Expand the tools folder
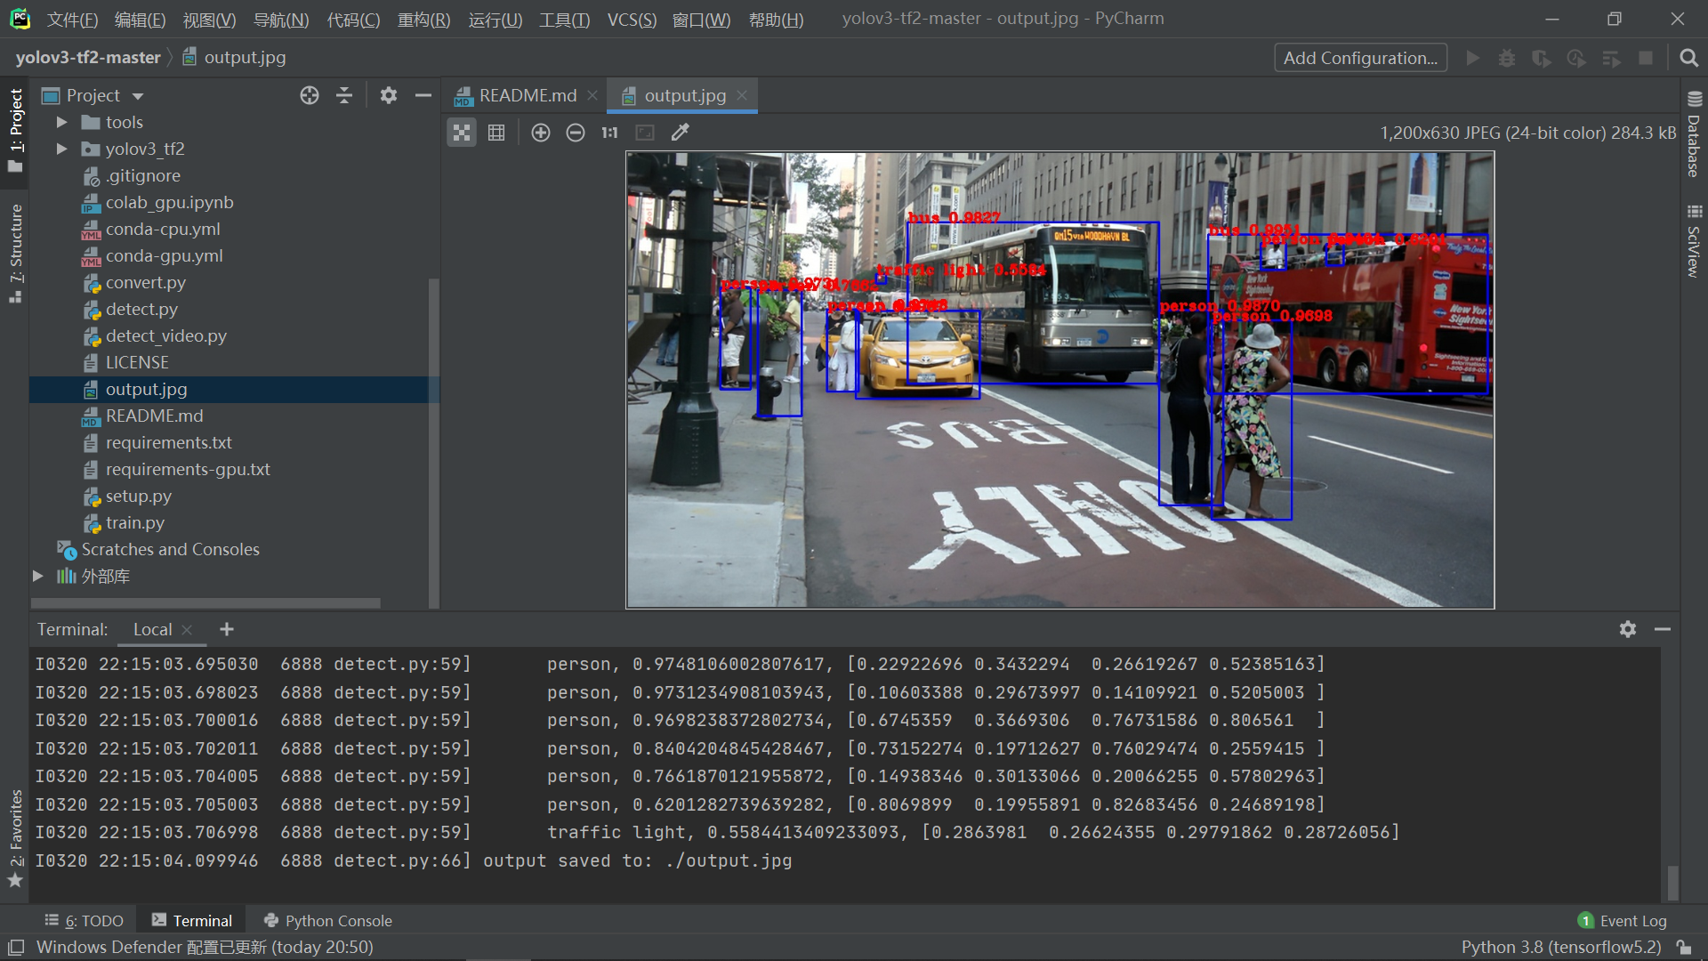 61,122
